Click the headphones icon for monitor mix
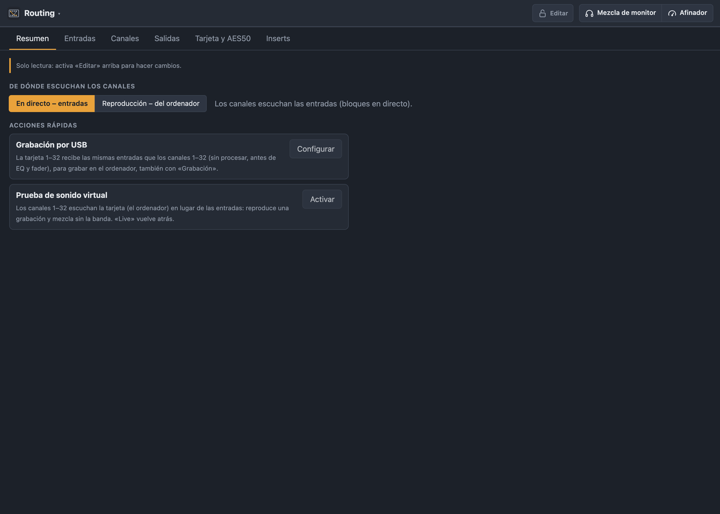 [x=589, y=13]
